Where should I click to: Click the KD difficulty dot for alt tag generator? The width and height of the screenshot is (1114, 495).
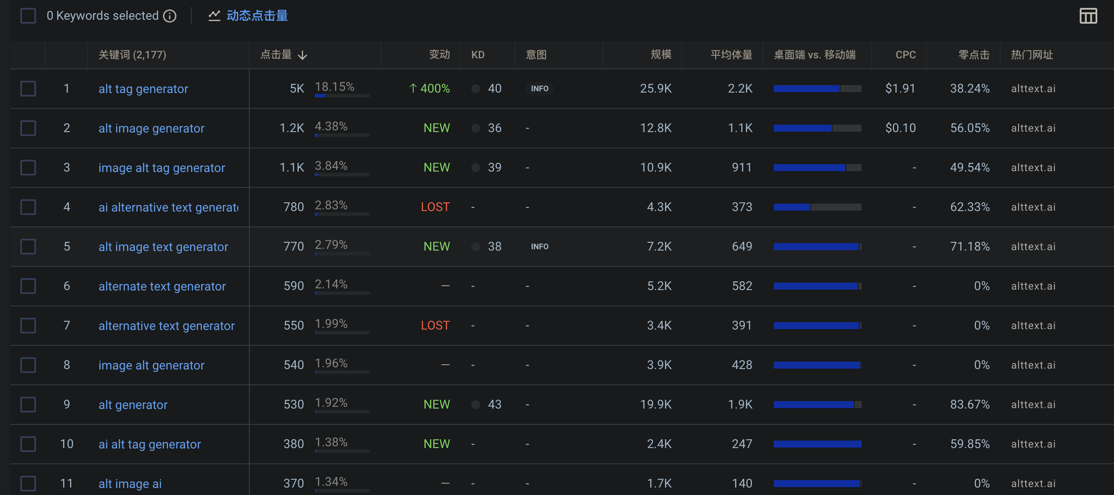[475, 89]
